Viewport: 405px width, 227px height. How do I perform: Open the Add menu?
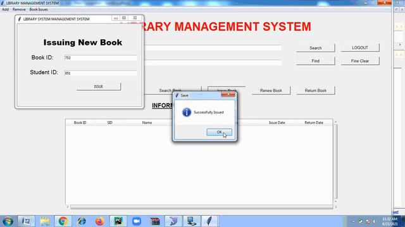5,9
